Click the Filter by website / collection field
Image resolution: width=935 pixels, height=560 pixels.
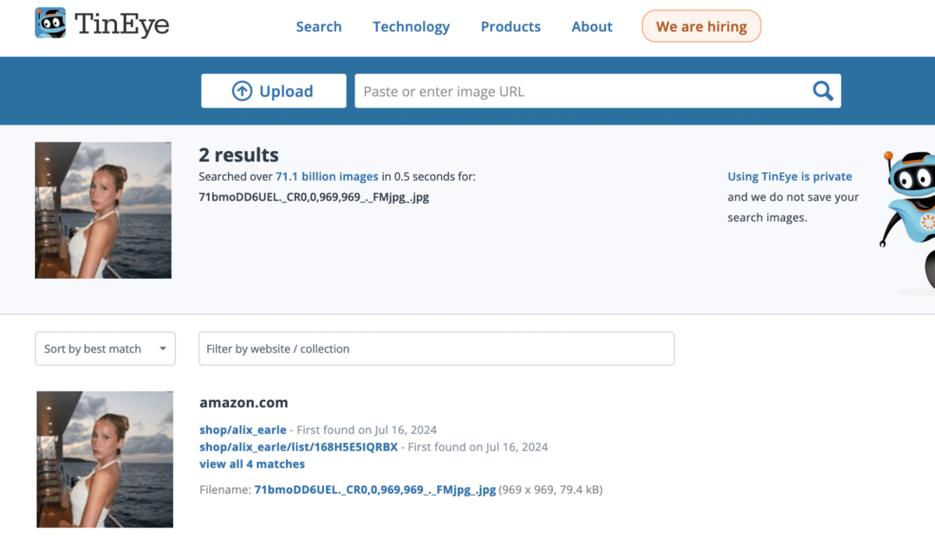[x=436, y=349]
